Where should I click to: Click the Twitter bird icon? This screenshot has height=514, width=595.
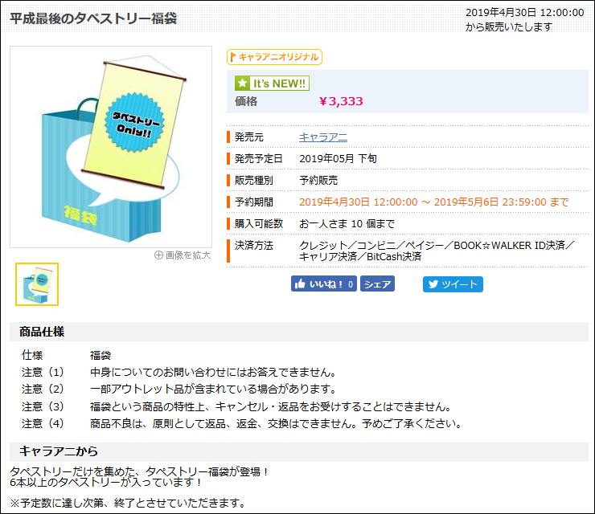coord(433,284)
